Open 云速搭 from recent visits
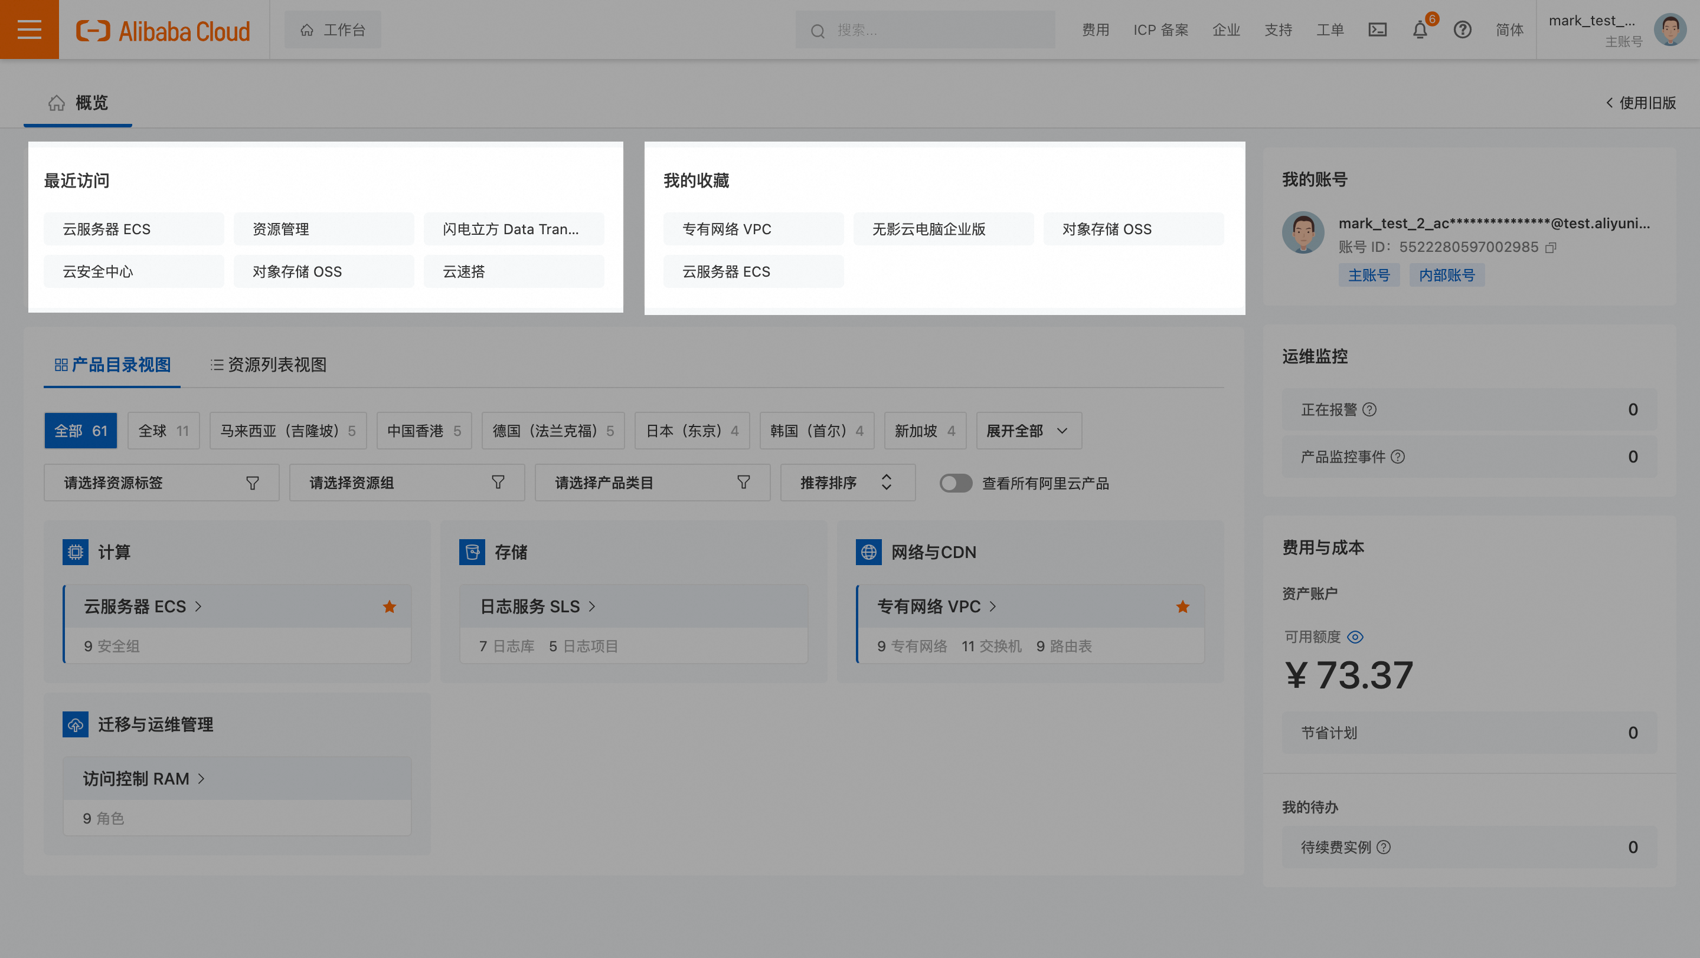 pyautogui.click(x=514, y=271)
